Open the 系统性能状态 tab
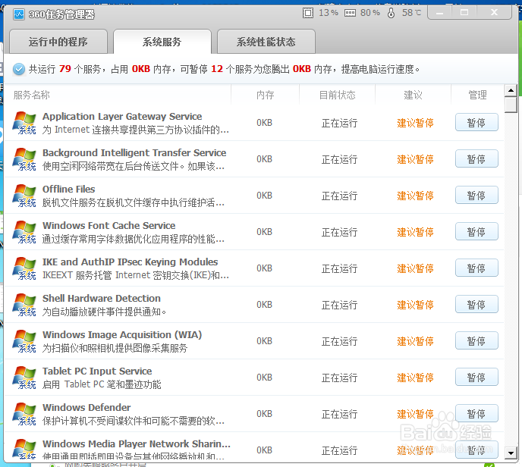Image resolution: width=522 pixels, height=467 pixels. coord(266,42)
